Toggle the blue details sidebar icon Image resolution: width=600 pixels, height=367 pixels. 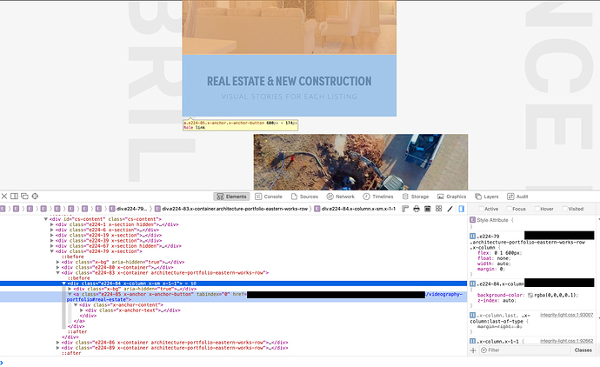pyautogui.click(x=462, y=209)
